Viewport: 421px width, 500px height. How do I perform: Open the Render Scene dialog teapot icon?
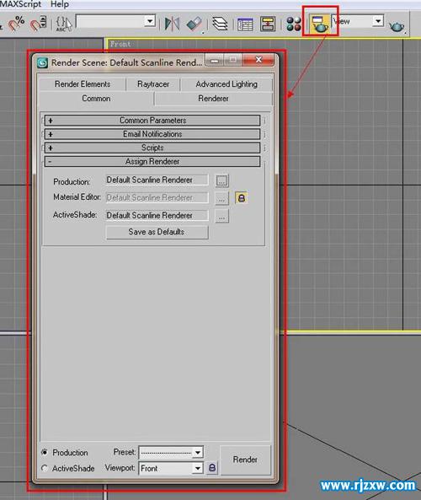(319, 24)
